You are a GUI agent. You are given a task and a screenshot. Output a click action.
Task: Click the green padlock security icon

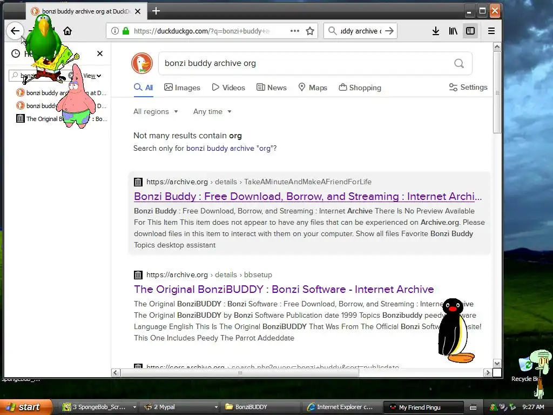[125, 31]
